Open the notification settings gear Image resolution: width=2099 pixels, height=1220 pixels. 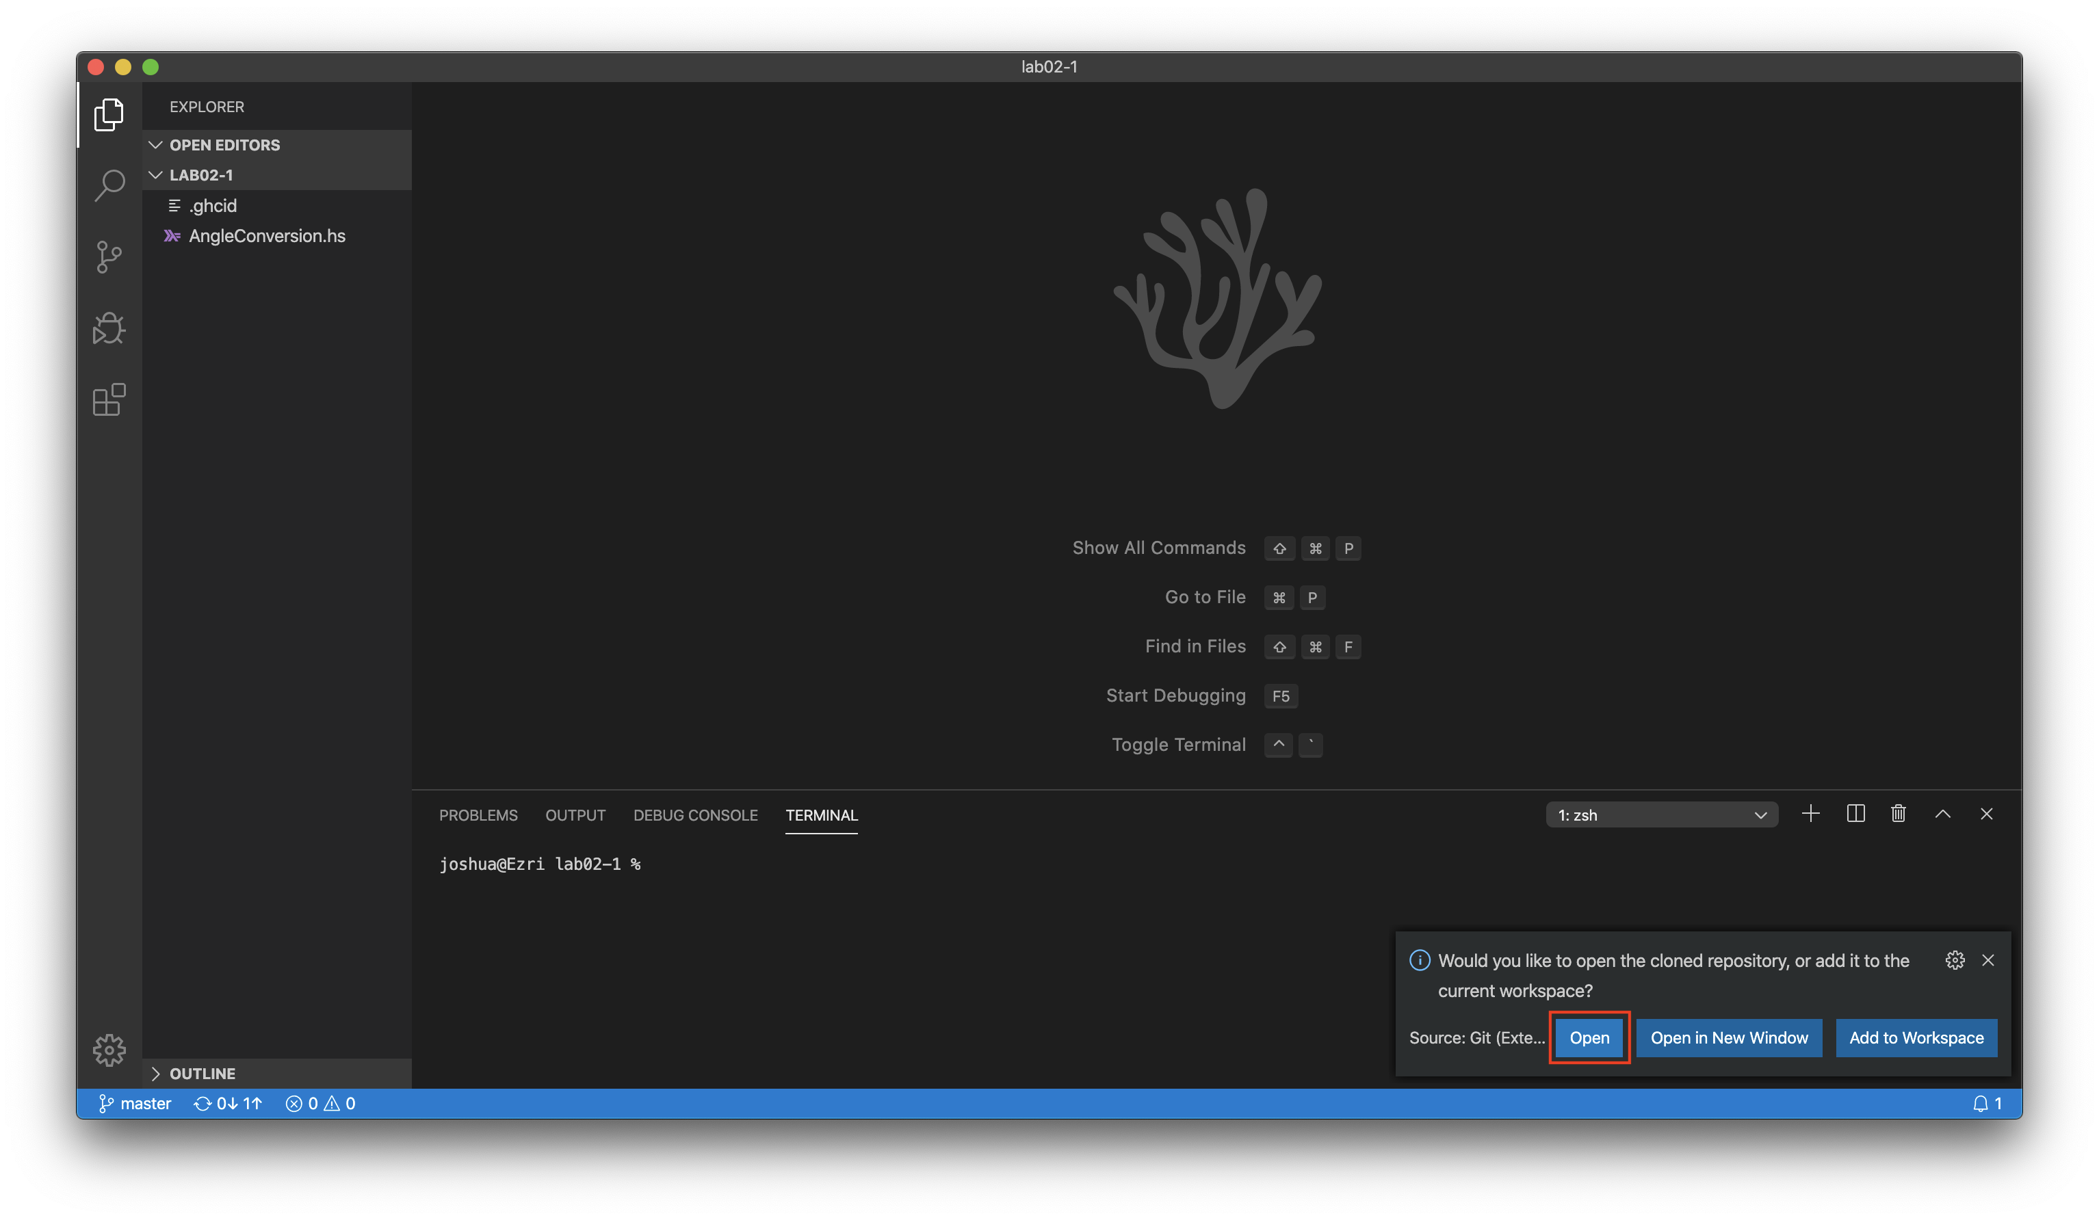1954,960
